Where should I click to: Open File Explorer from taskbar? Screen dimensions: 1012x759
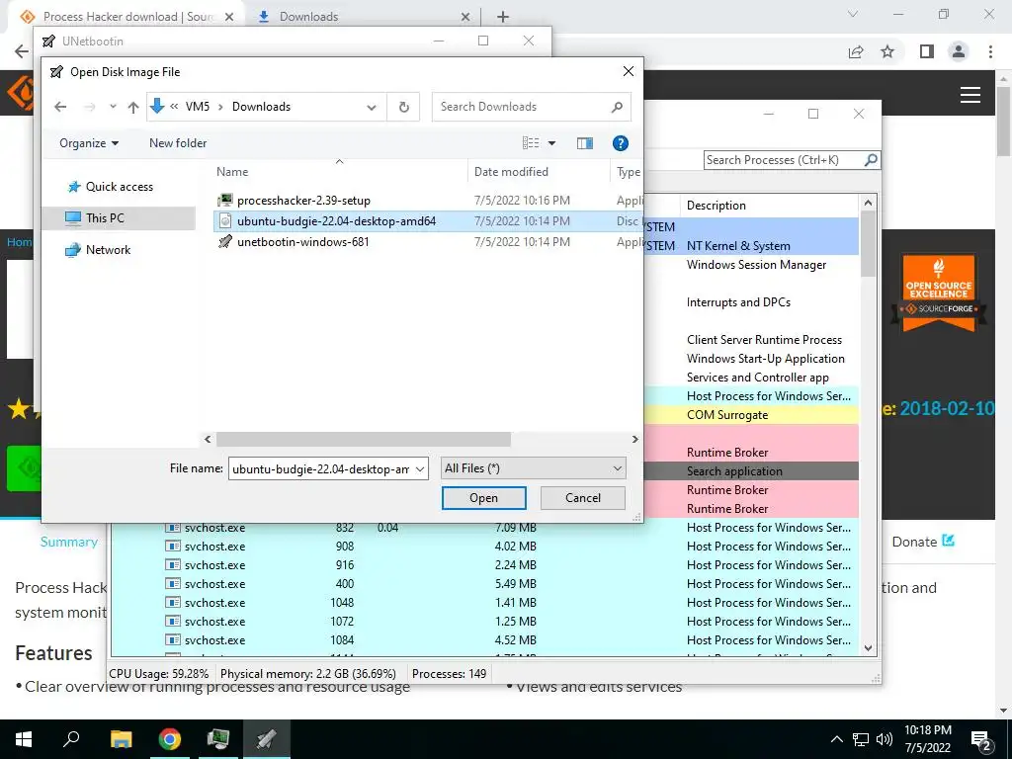click(x=121, y=739)
